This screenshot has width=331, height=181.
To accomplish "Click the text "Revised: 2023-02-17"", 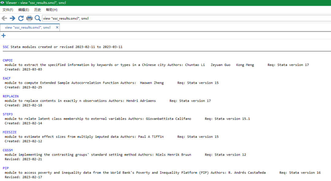I will tap(23, 177).
